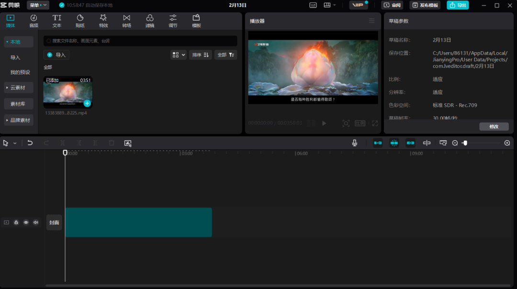Select 我的预设 in the sidebar
The image size is (517, 289).
point(20,72)
